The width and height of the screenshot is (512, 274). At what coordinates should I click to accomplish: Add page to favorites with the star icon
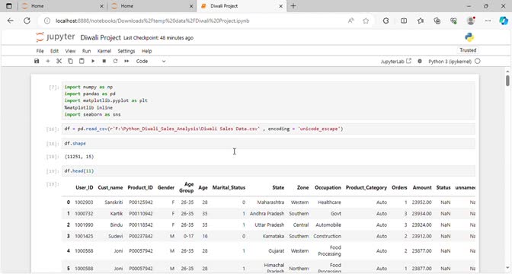366,21
